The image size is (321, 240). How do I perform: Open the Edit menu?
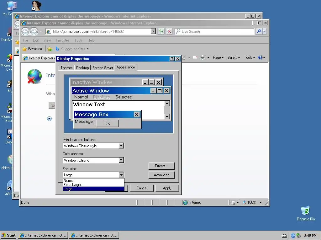pyautogui.click(x=36, y=40)
